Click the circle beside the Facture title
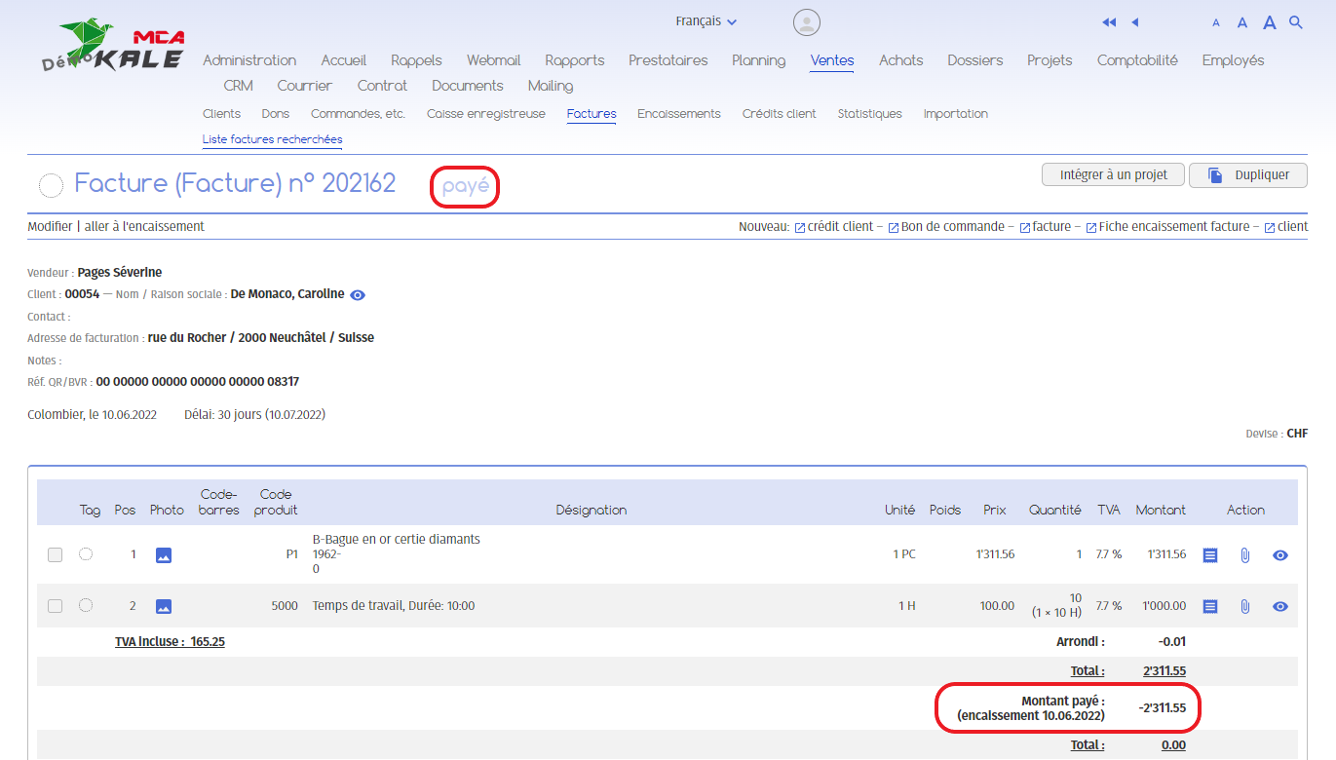 51,185
